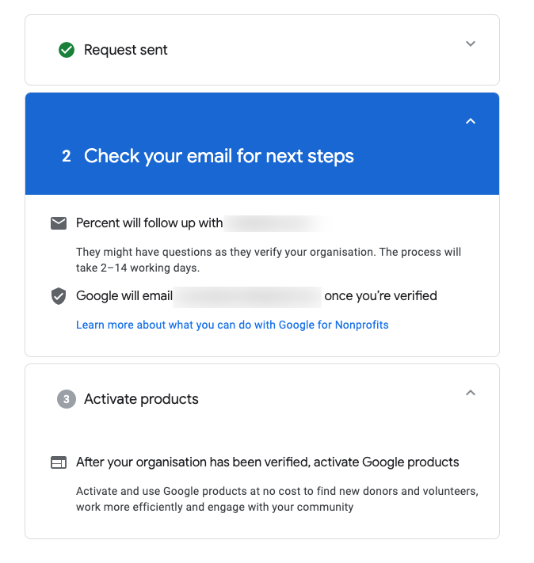Click the text 'once you're verified'
The image size is (534, 563).
[x=380, y=296]
